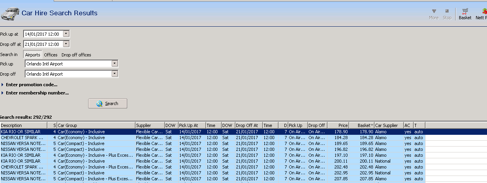Open the Drop off at date dropdown
This screenshot has height=183, width=487.
click(x=66, y=44)
